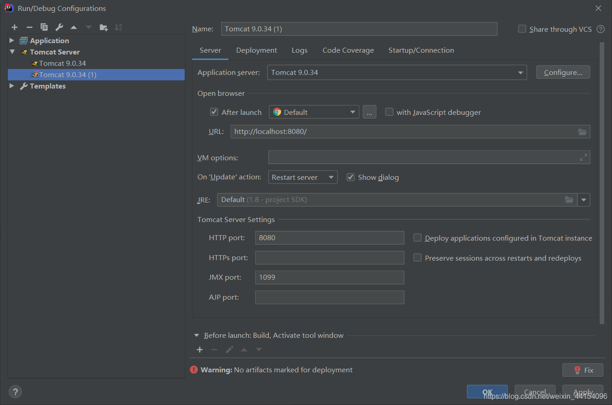The height and width of the screenshot is (405, 612).
Task: Click the AJP port field
Action: [329, 297]
